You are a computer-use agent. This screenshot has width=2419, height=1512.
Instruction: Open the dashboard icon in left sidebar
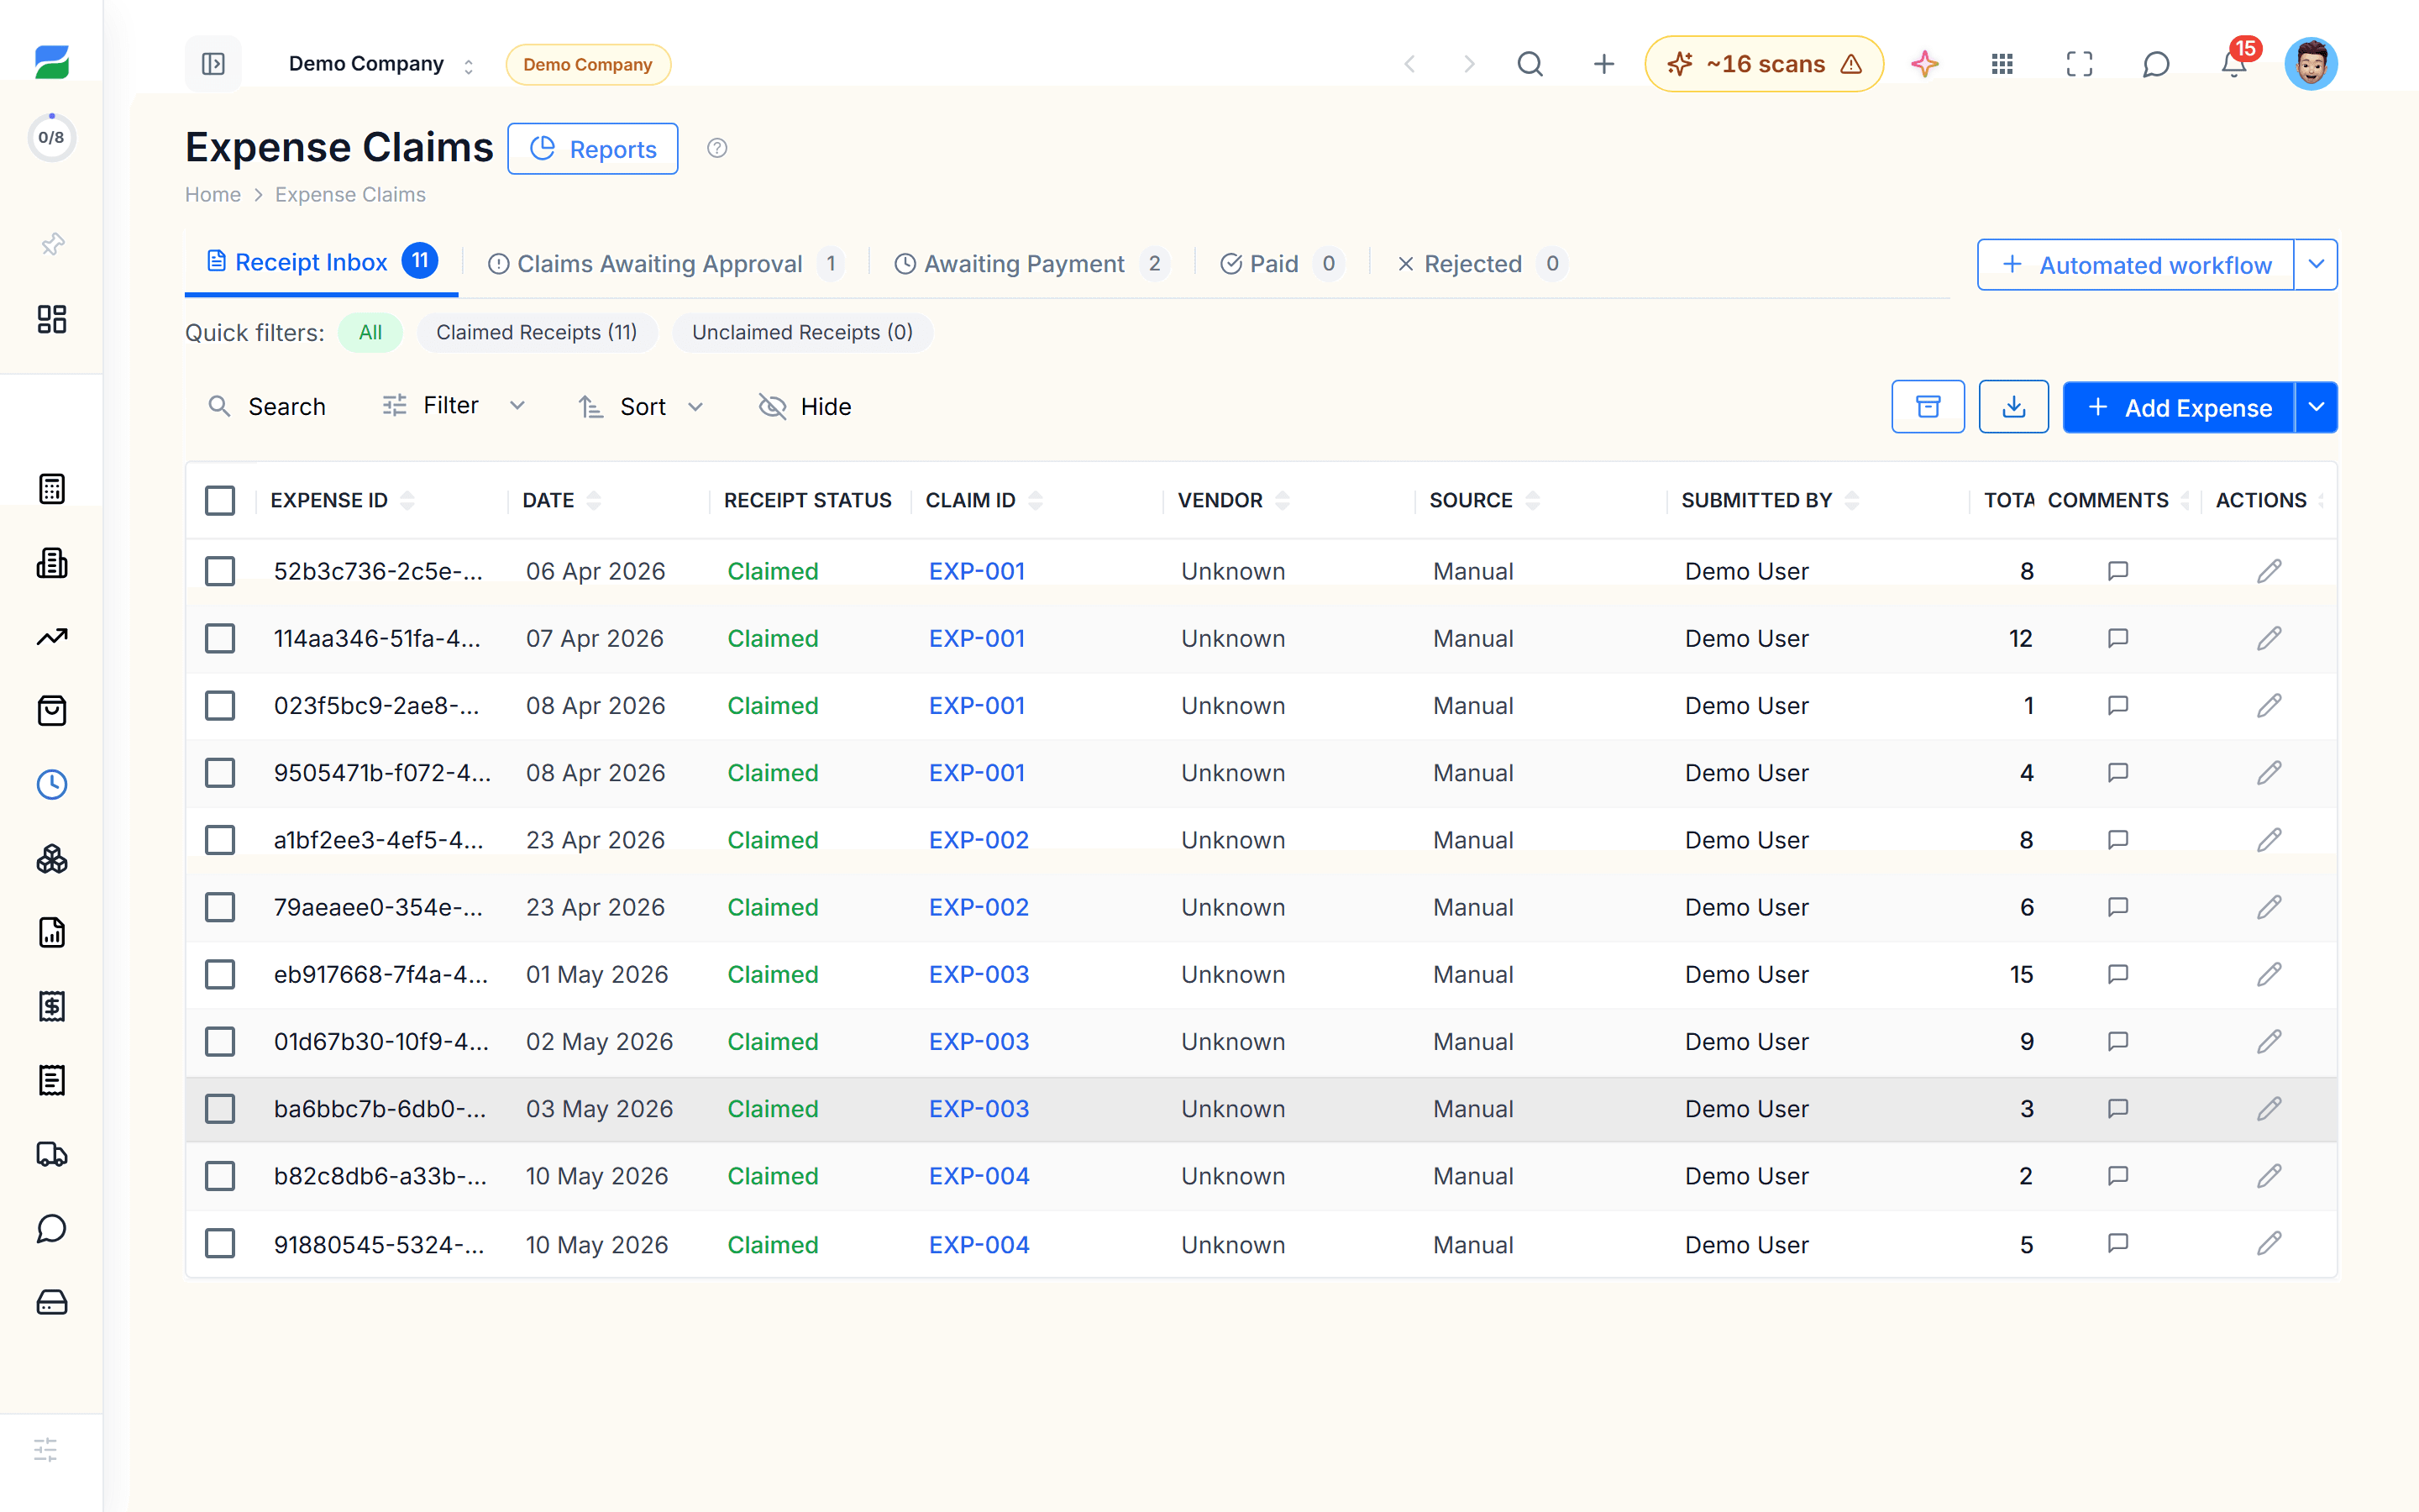(x=52, y=319)
